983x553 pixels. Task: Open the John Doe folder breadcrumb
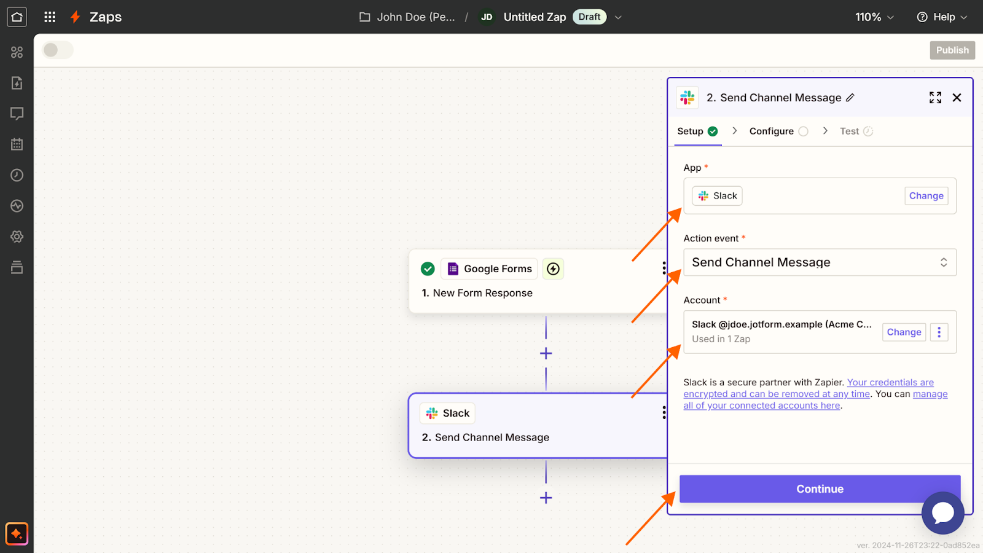tap(407, 17)
